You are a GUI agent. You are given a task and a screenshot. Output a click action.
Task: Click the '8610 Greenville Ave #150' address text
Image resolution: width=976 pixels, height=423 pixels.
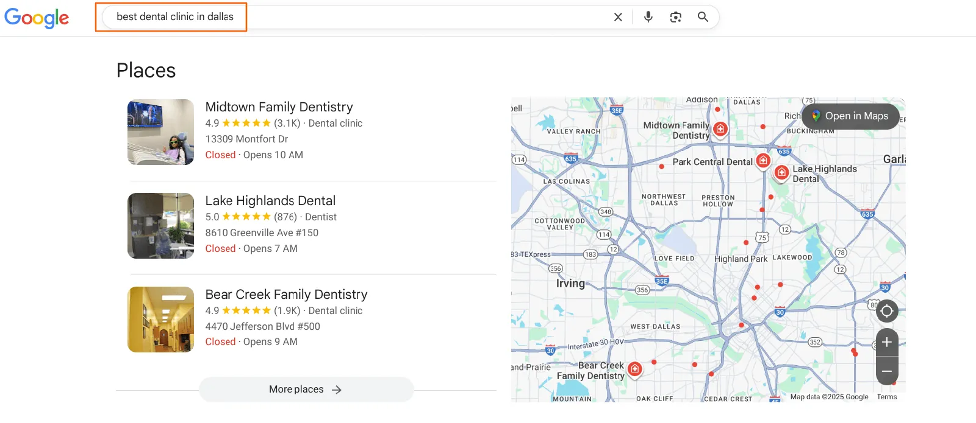(x=262, y=232)
